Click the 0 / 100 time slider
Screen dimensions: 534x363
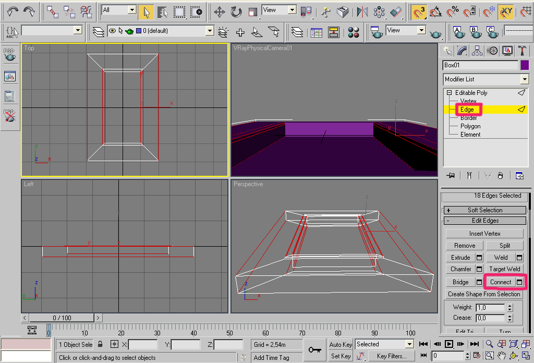tap(62, 318)
